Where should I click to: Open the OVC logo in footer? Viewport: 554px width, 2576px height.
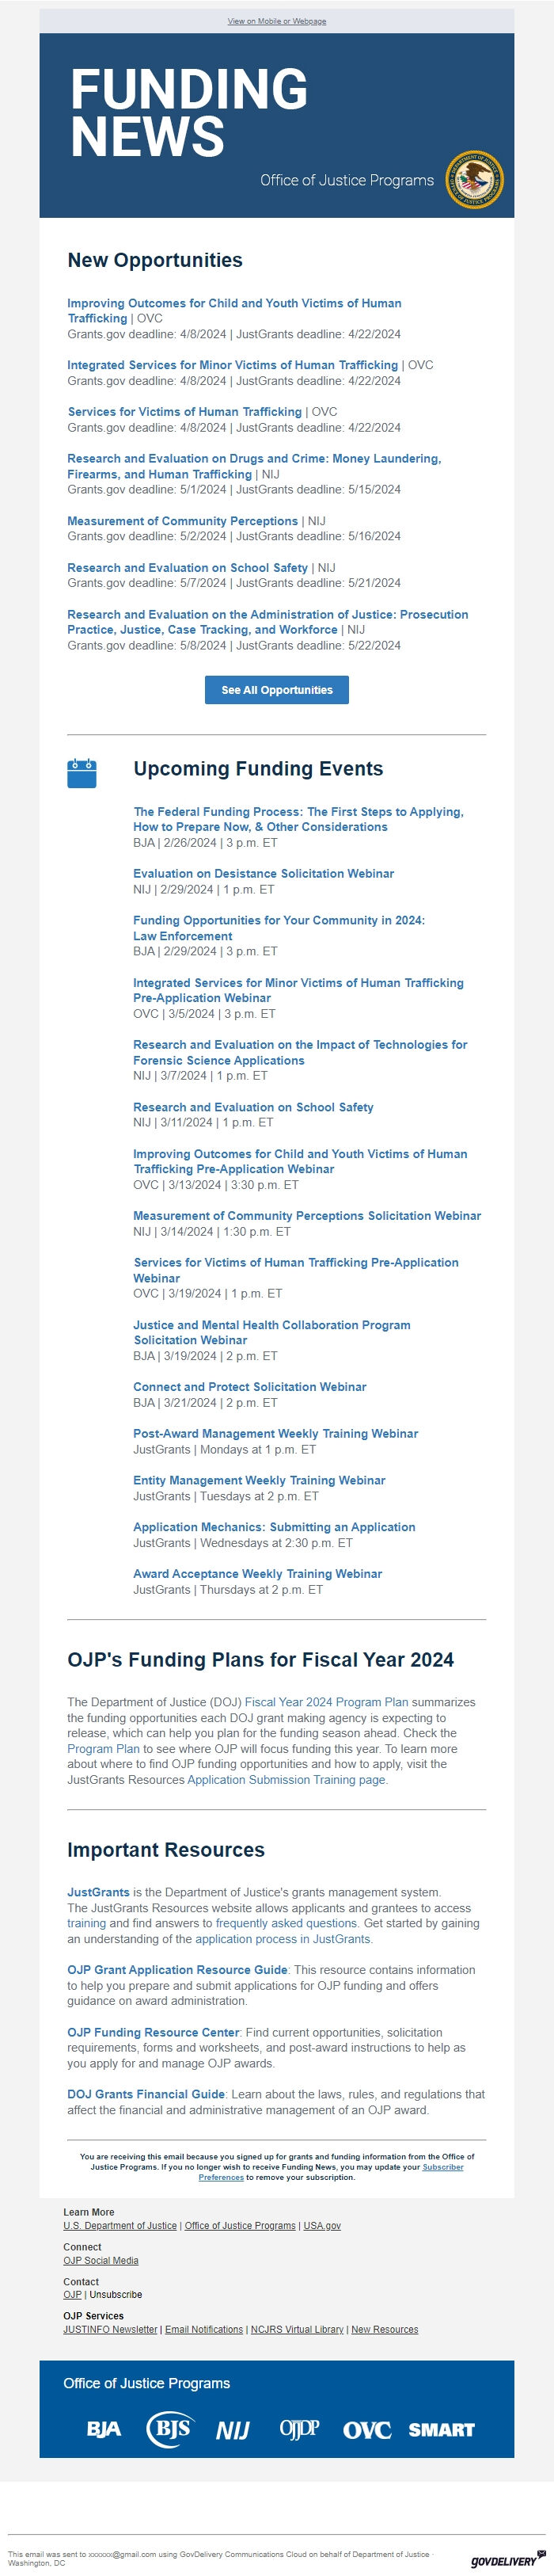tap(366, 2430)
